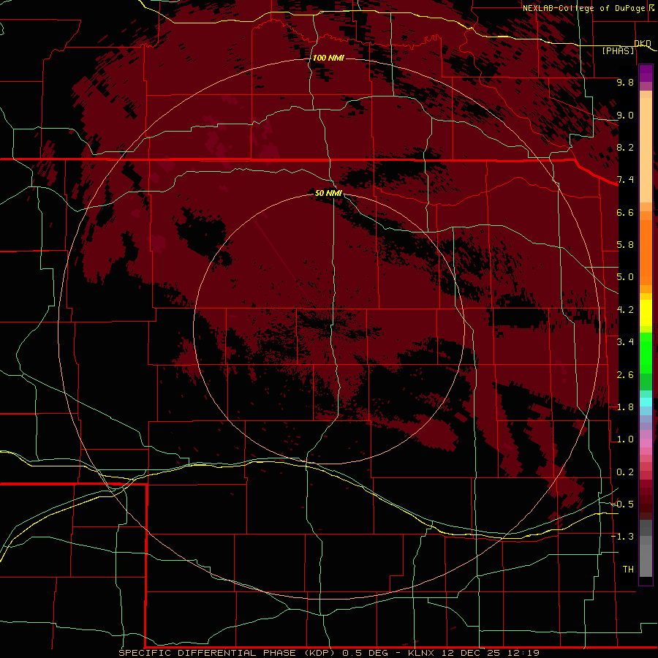Image resolution: width=658 pixels, height=658 pixels.
Task: Click the 1.0 value on the color scale
Action: pos(625,439)
